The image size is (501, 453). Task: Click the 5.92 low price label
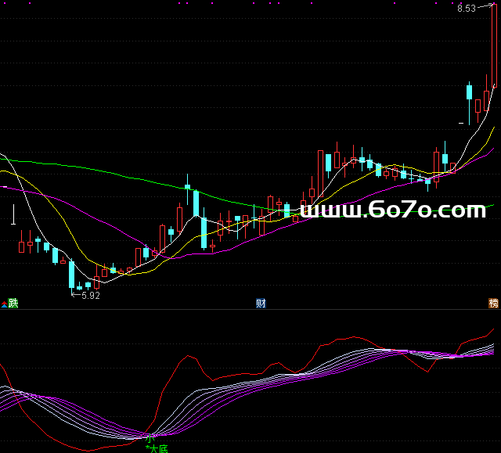91,296
